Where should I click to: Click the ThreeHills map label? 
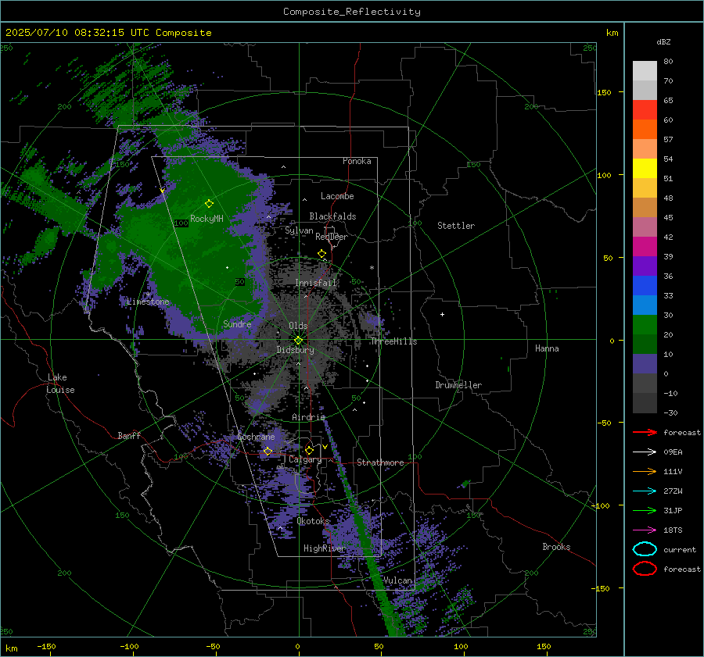(393, 341)
